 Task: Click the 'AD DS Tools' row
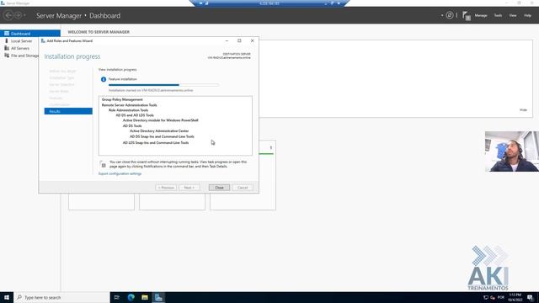click(x=132, y=126)
